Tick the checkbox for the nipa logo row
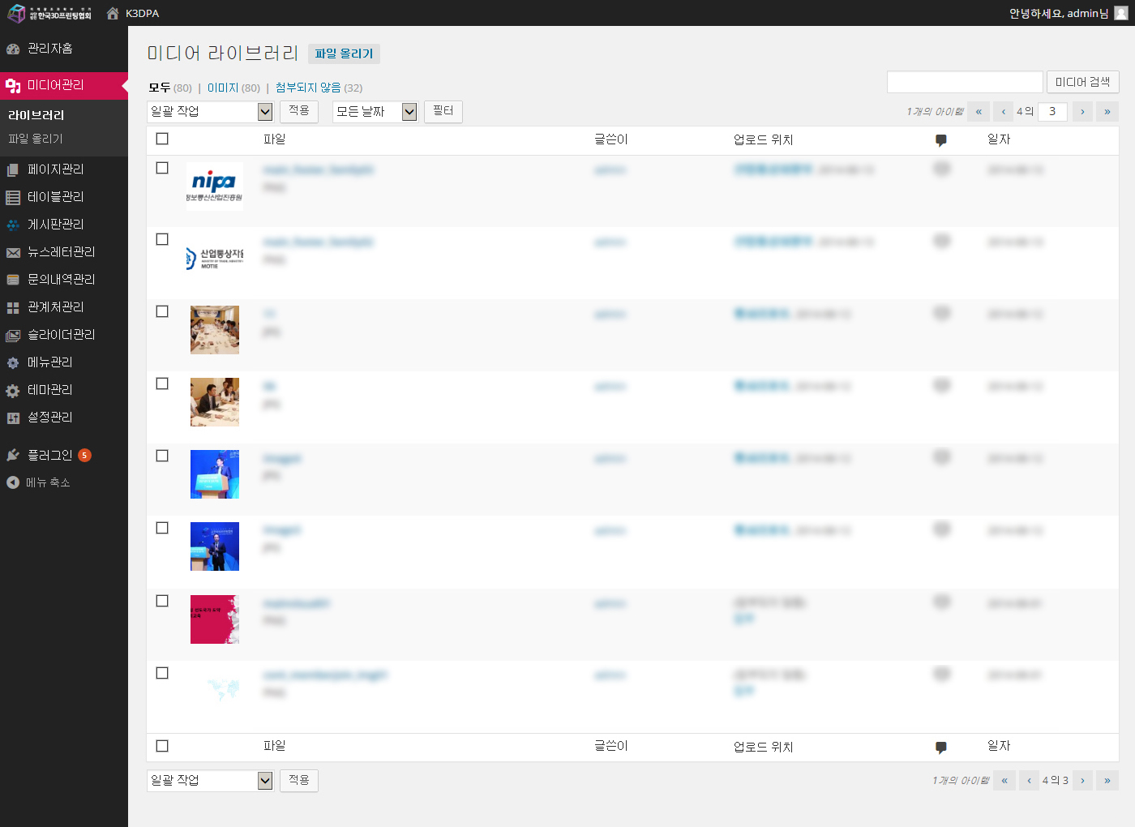1135x827 pixels. click(x=162, y=168)
